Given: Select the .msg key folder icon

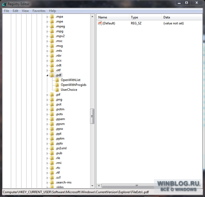Looking at the screenshot, I should [x=52, y=46].
